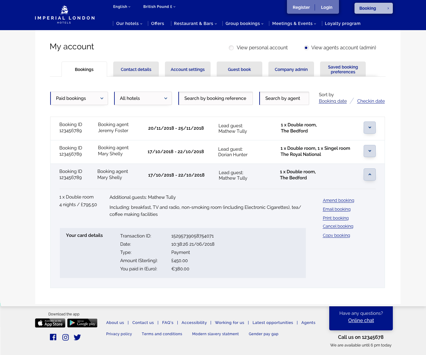Image resolution: width=426 pixels, height=355 pixels.
Task: Switch to the Contact details tab
Action: point(136,69)
